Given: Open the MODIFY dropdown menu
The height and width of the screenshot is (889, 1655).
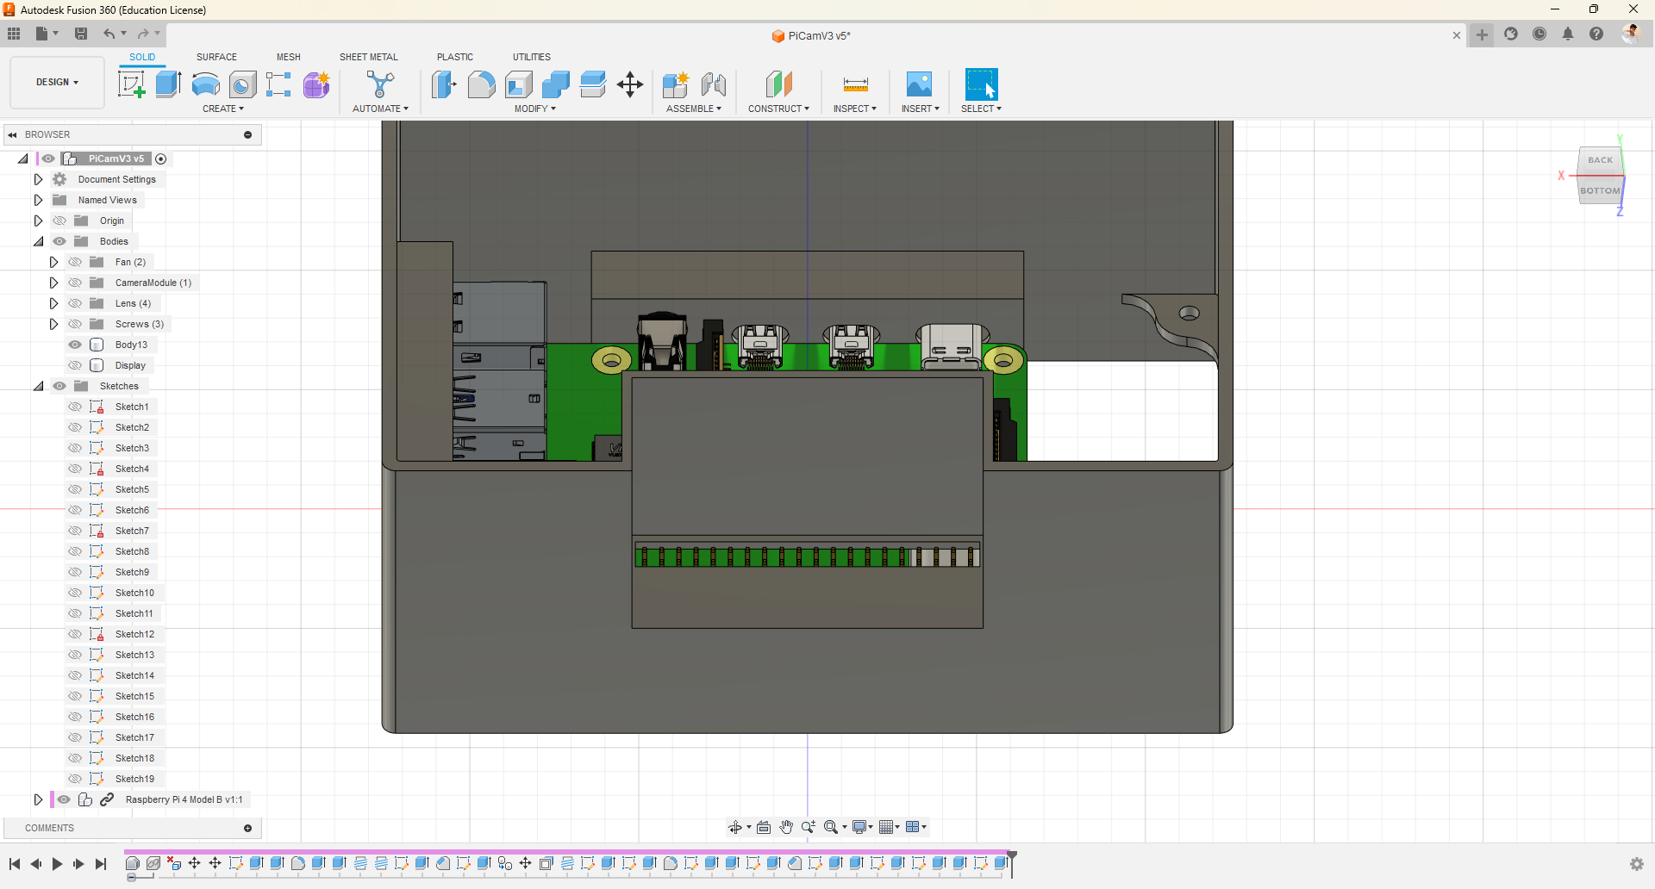Looking at the screenshot, I should pyautogui.click(x=535, y=109).
